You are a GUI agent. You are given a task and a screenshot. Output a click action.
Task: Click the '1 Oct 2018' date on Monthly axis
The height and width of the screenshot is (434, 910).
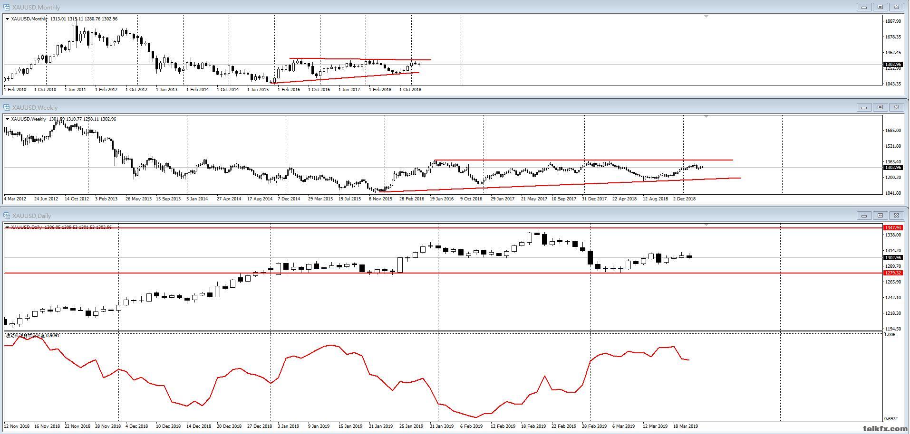pos(410,89)
